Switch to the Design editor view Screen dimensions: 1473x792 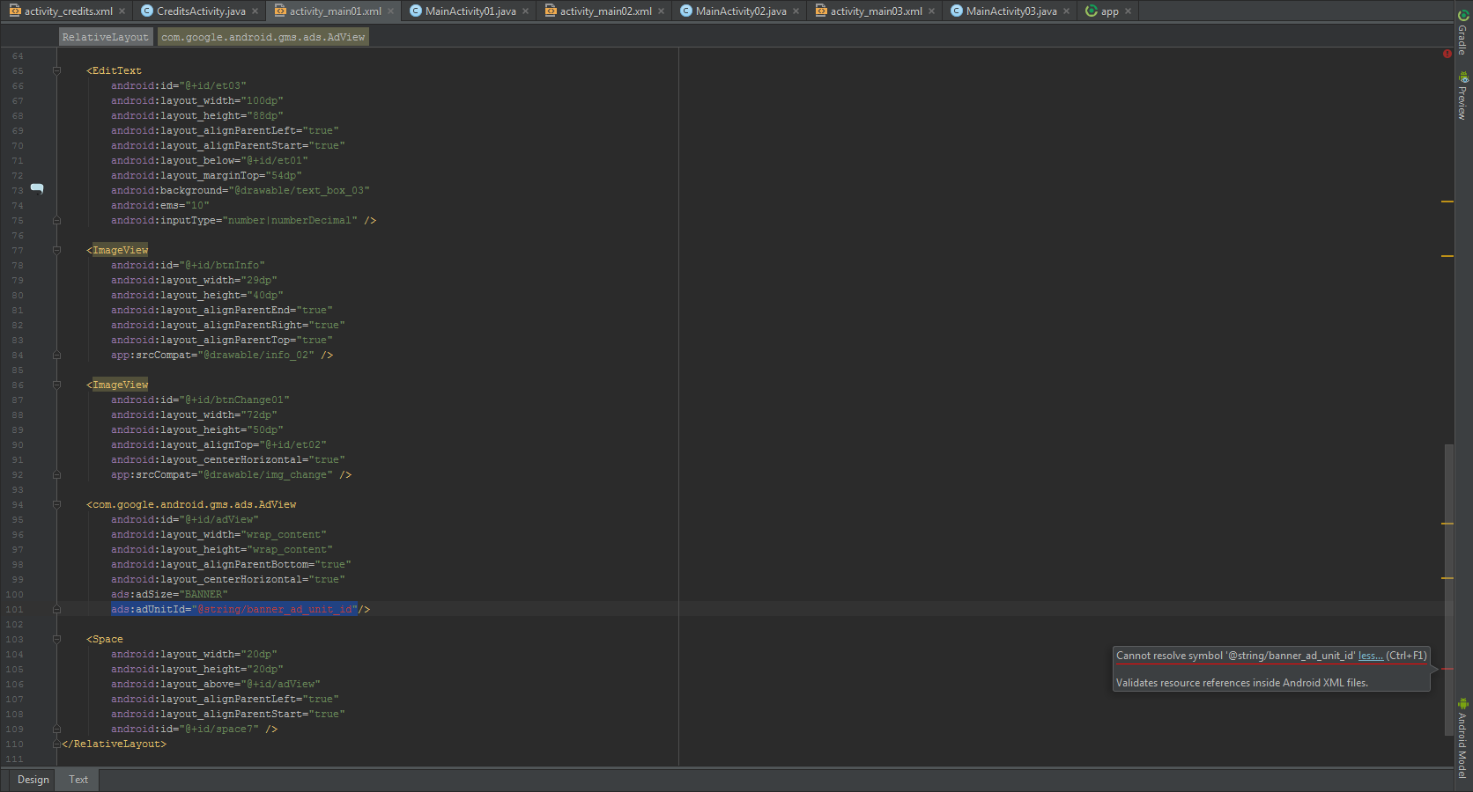(x=33, y=780)
